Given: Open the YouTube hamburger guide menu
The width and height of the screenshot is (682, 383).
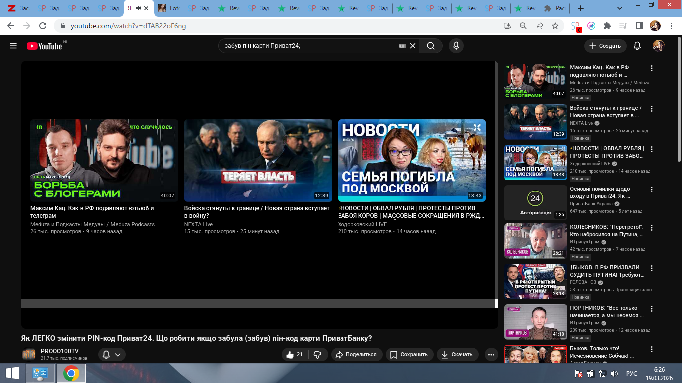Looking at the screenshot, I should pos(13,46).
